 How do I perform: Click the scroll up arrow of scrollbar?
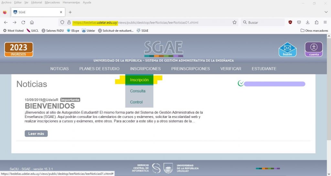[x=329, y=36]
